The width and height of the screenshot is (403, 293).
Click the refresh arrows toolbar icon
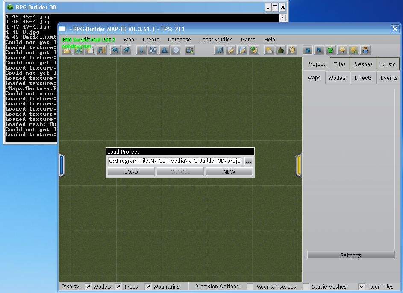tap(153, 50)
